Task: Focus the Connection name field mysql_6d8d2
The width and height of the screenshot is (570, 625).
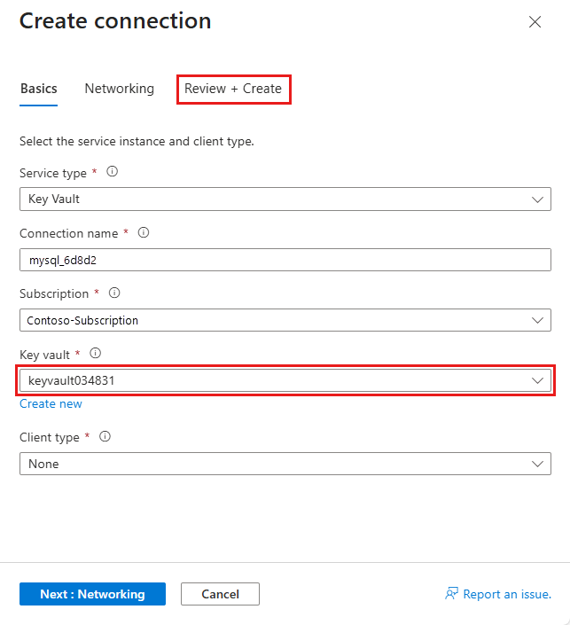Action: coord(285,260)
